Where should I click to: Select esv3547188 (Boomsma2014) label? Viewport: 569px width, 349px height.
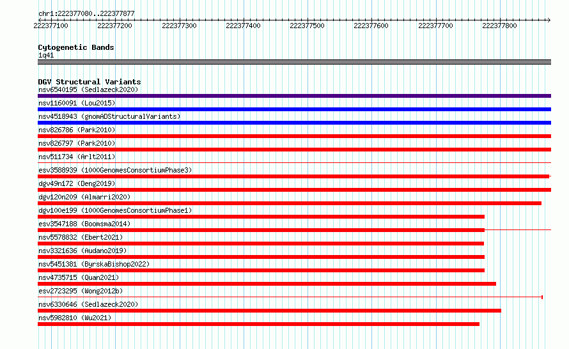[84, 224]
